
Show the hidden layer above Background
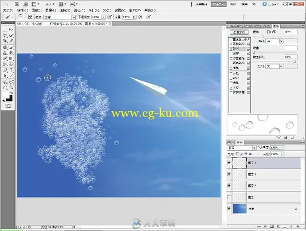229,197
